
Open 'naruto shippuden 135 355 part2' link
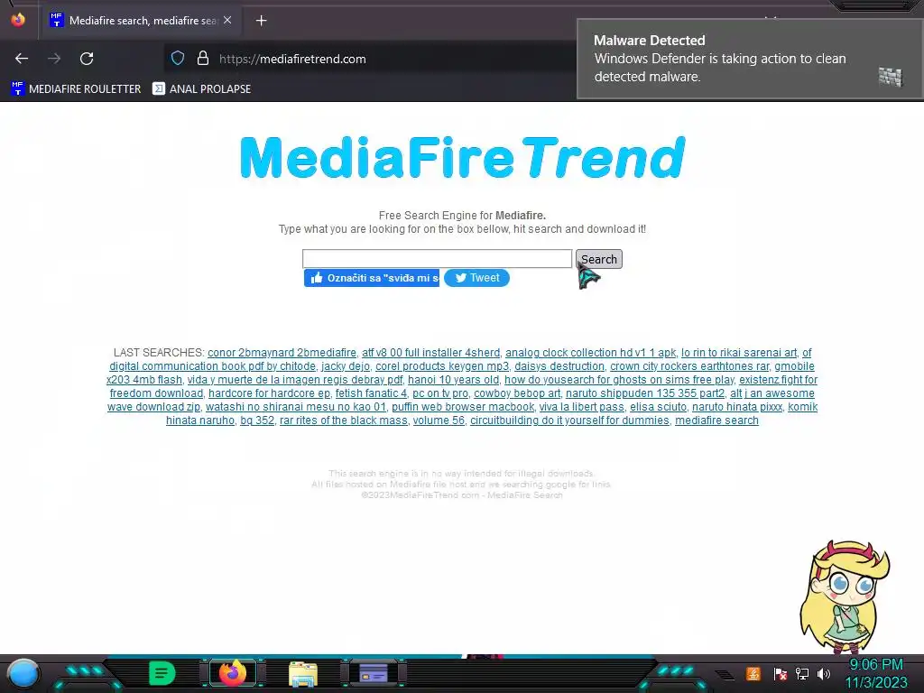pos(645,393)
